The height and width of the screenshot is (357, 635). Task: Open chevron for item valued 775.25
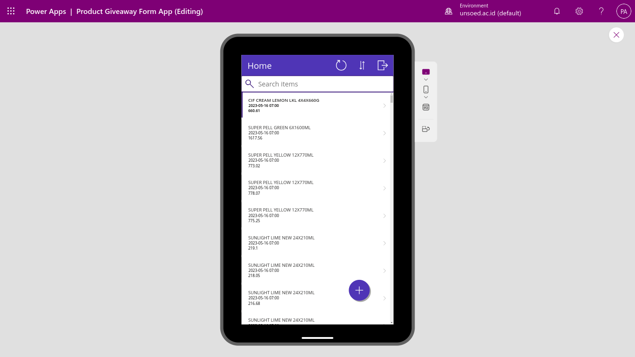point(384,216)
